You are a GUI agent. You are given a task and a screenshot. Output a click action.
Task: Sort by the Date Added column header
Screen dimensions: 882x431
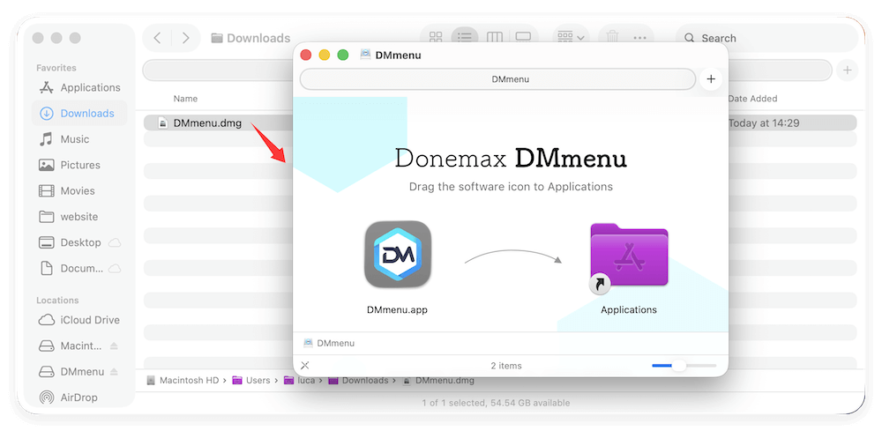click(752, 99)
